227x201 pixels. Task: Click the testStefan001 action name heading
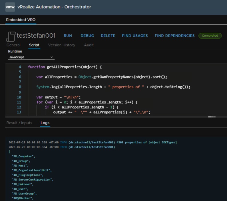[x=36, y=36]
